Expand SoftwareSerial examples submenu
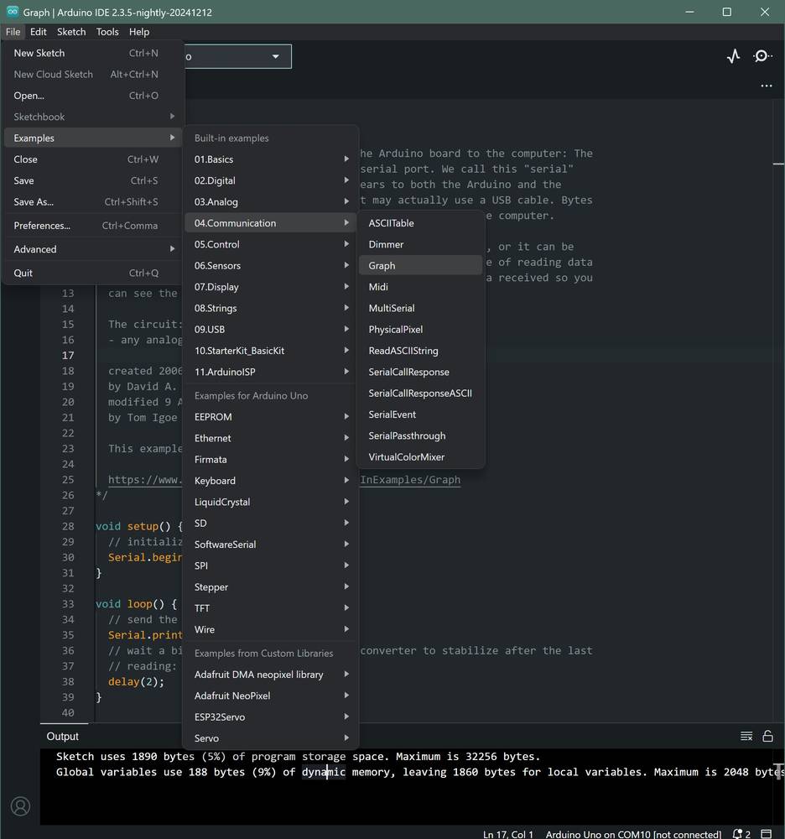The image size is (785, 839). (271, 545)
